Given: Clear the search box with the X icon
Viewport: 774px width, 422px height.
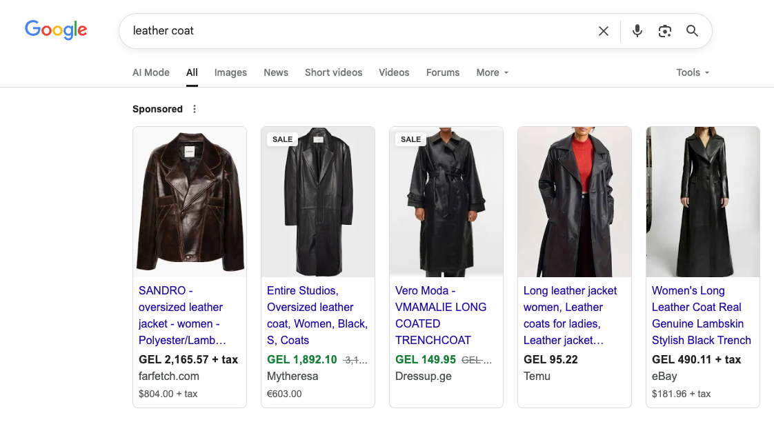Looking at the screenshot, I should (603, 31).
